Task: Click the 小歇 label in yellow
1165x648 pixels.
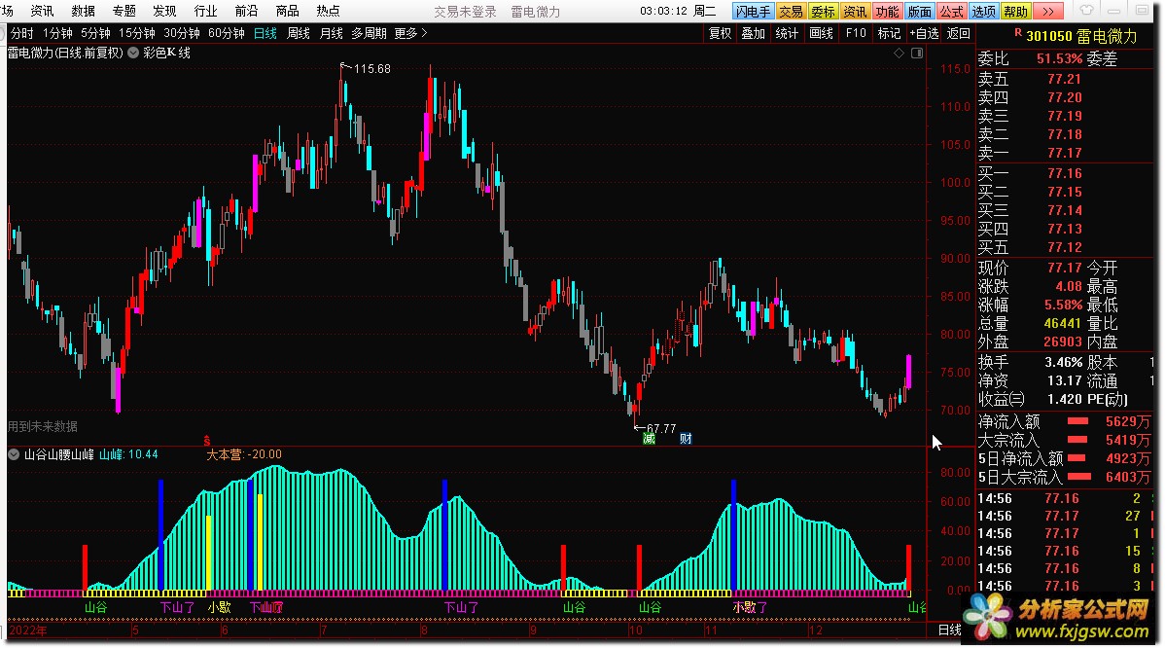Action: 219,607
